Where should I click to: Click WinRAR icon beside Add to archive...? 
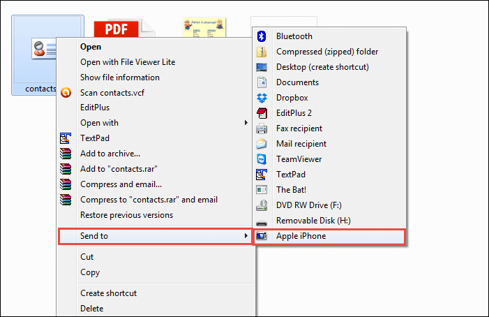(x=66, y=154)
